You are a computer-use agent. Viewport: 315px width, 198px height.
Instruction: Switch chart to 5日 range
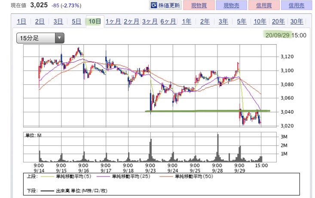(x=76, y=21)
